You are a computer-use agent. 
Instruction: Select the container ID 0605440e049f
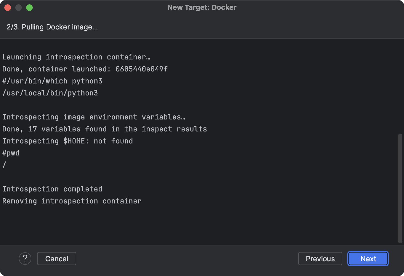pyautogui.click(x=142, y=69)
